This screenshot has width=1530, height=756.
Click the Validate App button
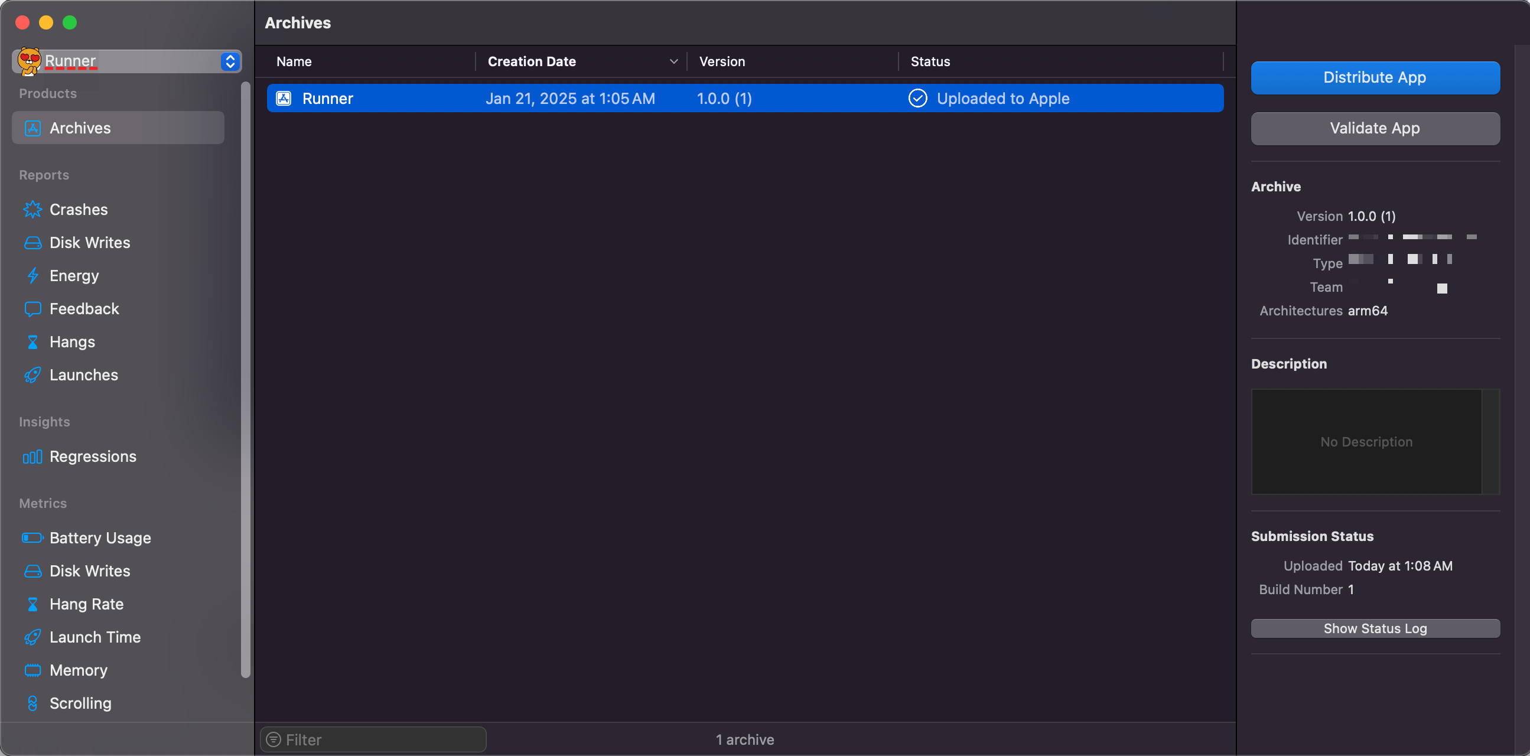pos(1375,128)
